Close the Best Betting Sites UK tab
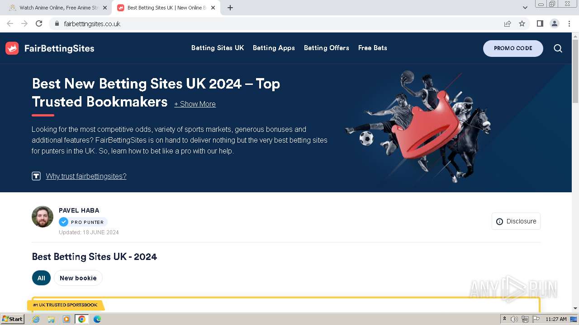Screen dimensions: 579x325 (213, 8)
